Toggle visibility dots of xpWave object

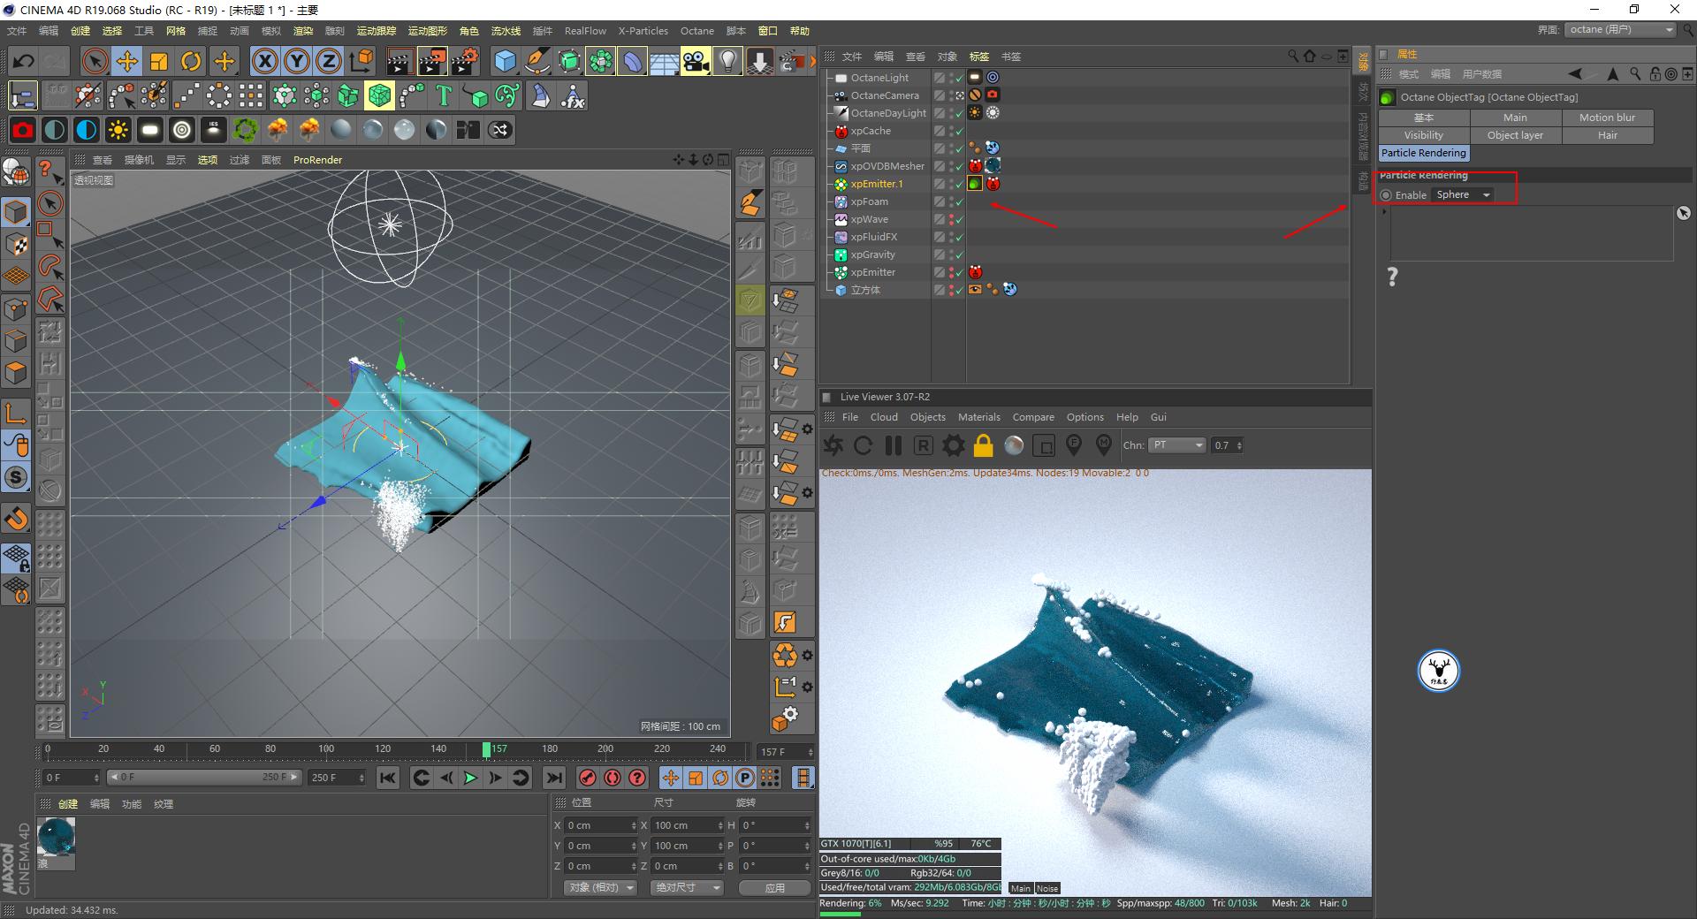[x=951, y=219]
